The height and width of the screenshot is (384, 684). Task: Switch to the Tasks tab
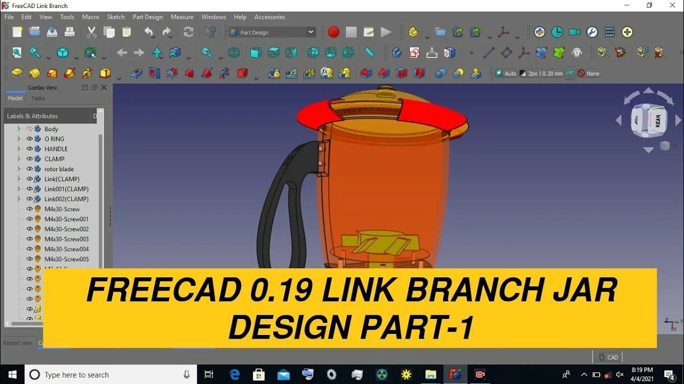click(38, 98)
